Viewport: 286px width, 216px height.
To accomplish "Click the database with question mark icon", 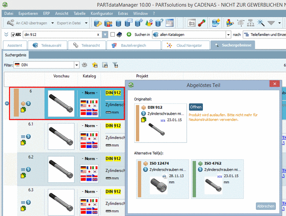I will click(x=159, y=23).
